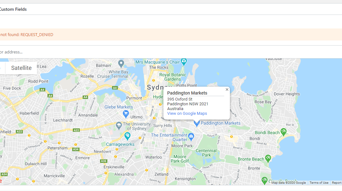This screenshot has height=191, width=342.
Task: Select the Mrs Macquarie's Chair camera marker
Action: click(184, 62)
